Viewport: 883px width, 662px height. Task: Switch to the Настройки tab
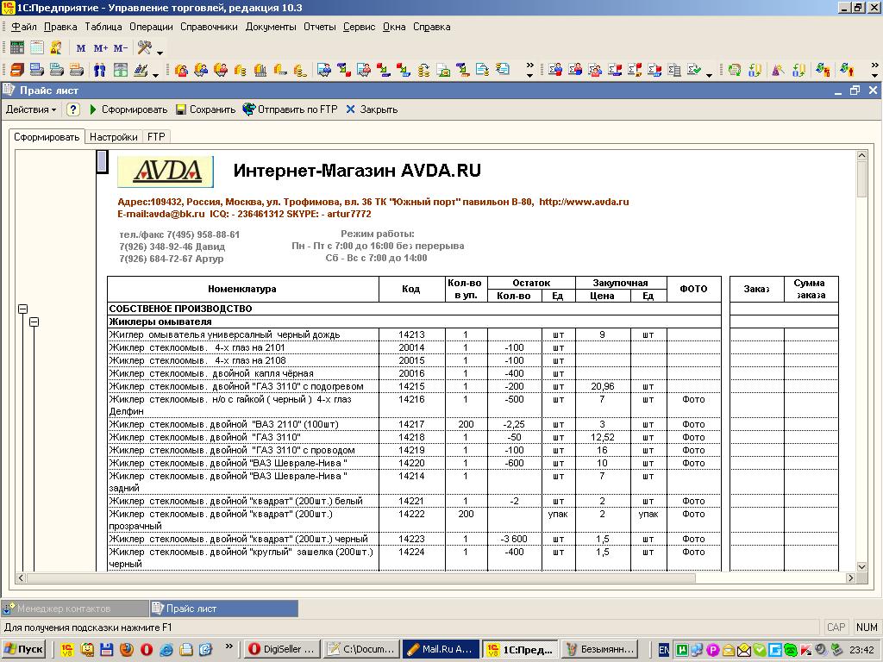pyautogui.click(x=113, y=137)
